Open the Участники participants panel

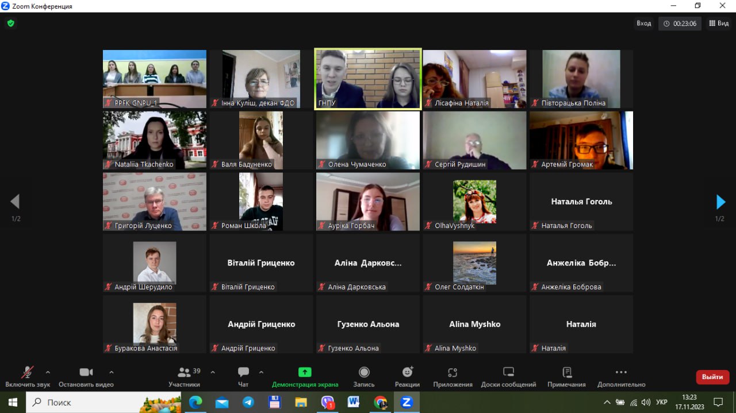(x=185, y=377)
